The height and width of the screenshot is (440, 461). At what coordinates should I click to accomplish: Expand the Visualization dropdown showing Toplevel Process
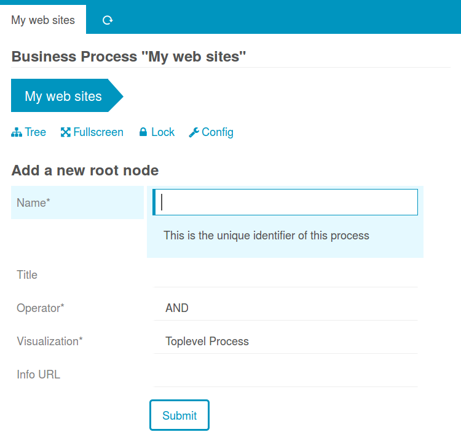[286, 342]
